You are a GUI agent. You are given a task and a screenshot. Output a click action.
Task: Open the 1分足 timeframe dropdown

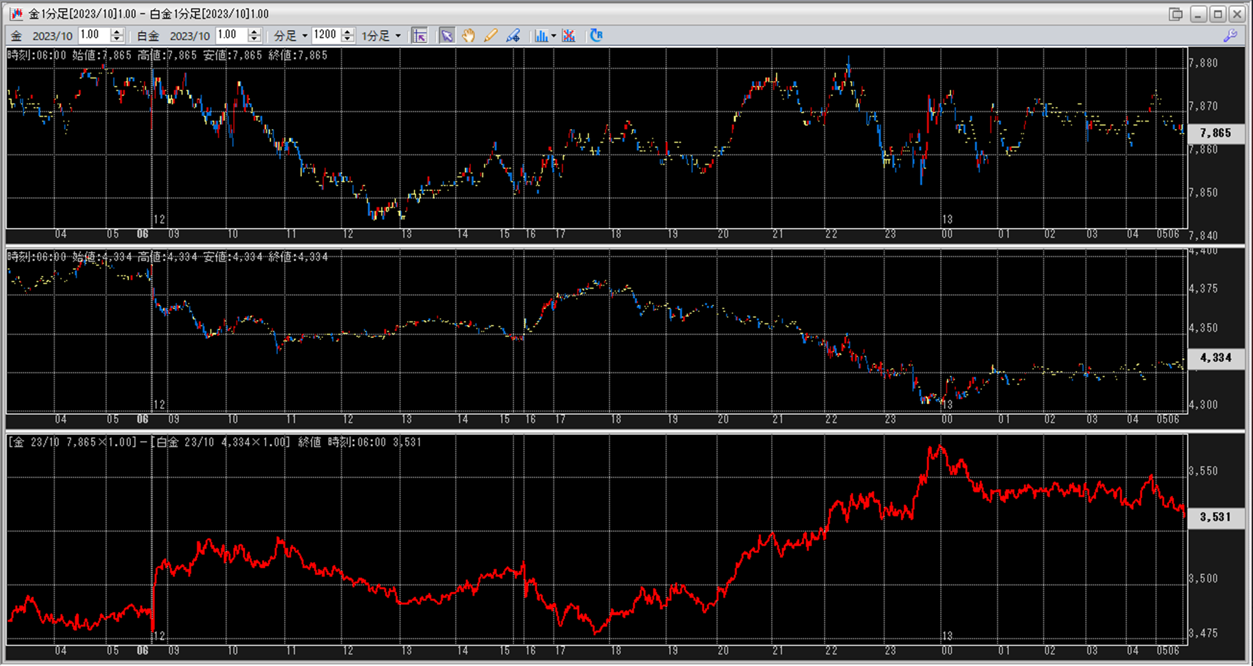[x=398, y=36]
